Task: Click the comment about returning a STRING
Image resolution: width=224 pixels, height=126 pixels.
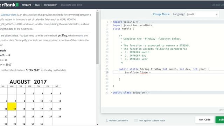Action: tap(156, 45)
